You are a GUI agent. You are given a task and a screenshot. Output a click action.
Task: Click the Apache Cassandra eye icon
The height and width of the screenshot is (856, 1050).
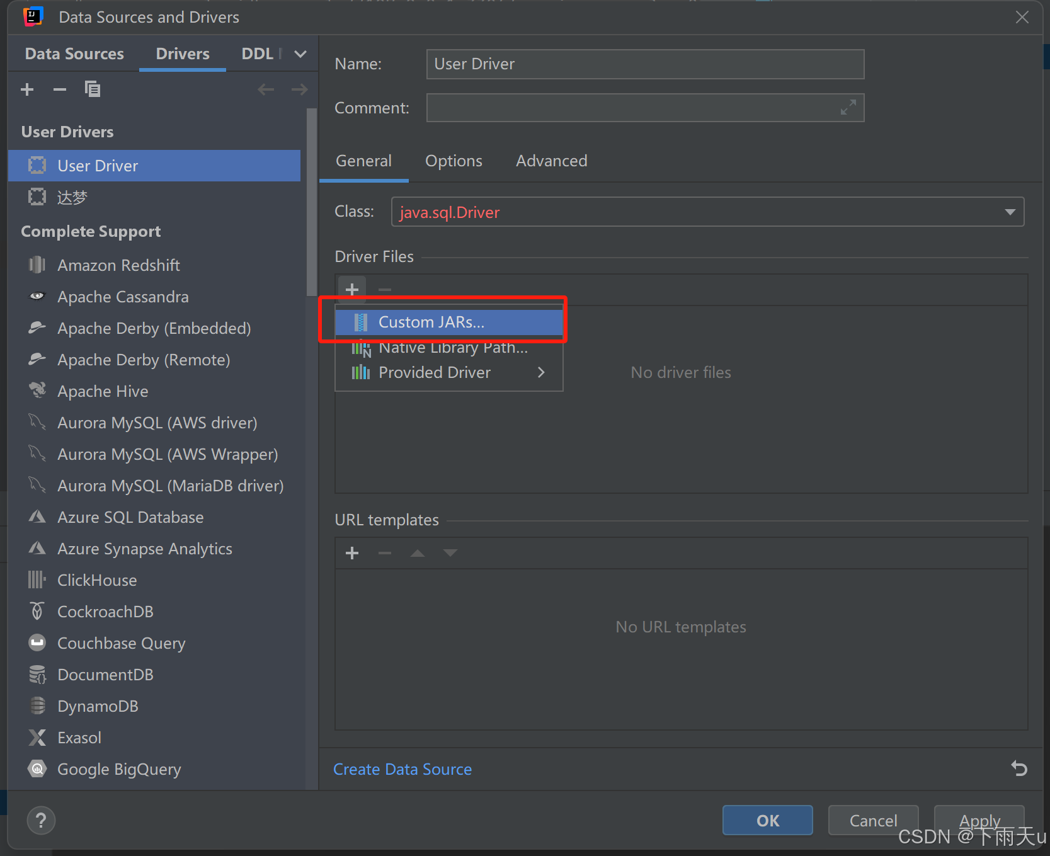pos(37,296)
